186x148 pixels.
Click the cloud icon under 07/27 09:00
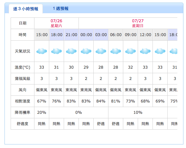tap(130, 51)
